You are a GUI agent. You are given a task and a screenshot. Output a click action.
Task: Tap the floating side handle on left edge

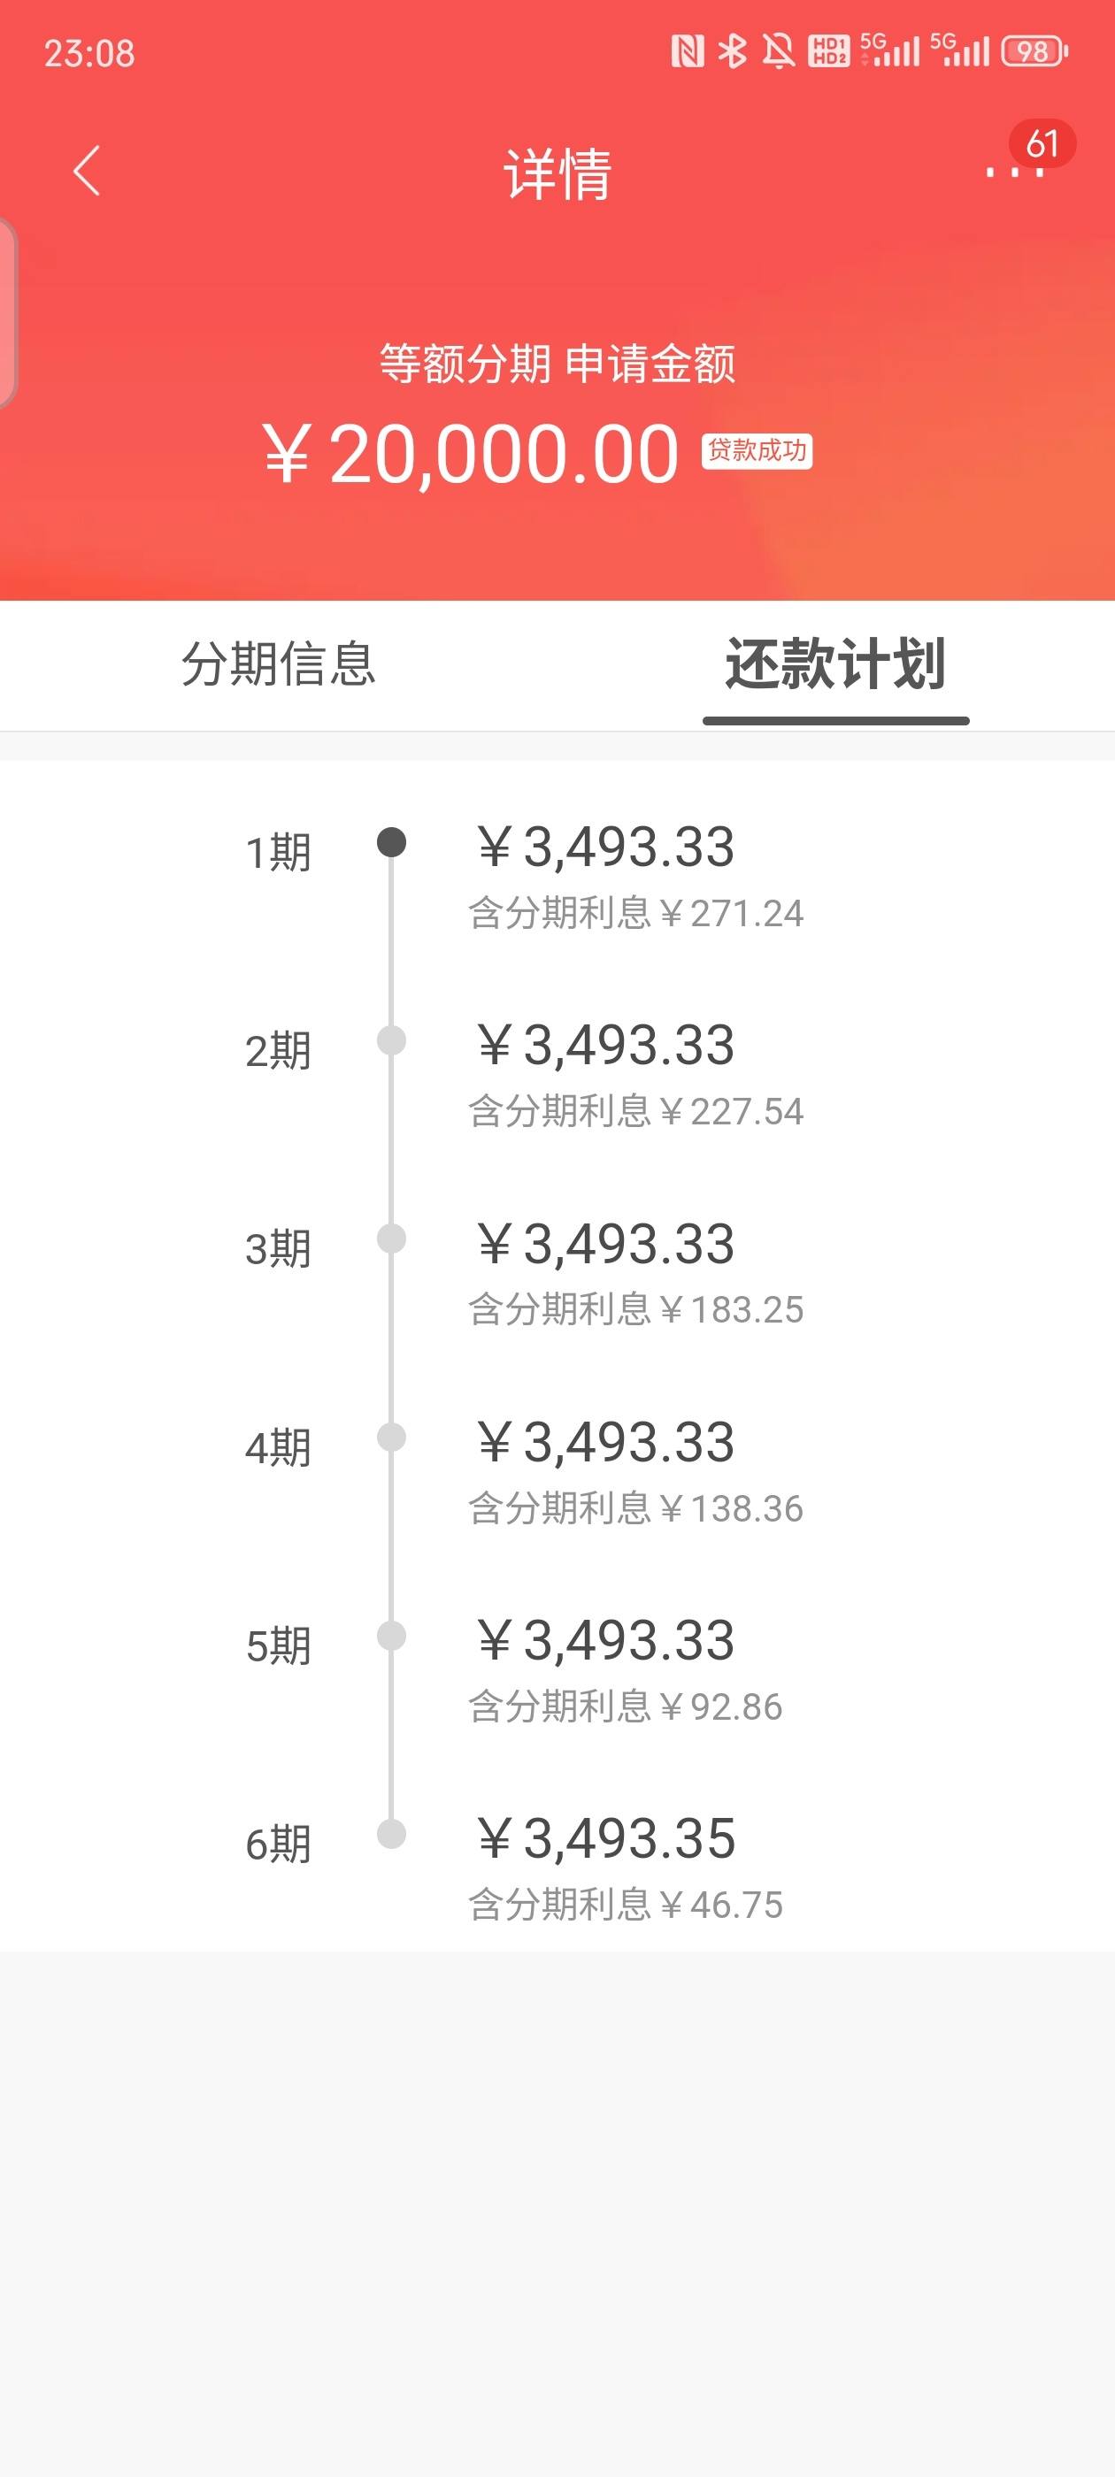(x=8, y=312)
